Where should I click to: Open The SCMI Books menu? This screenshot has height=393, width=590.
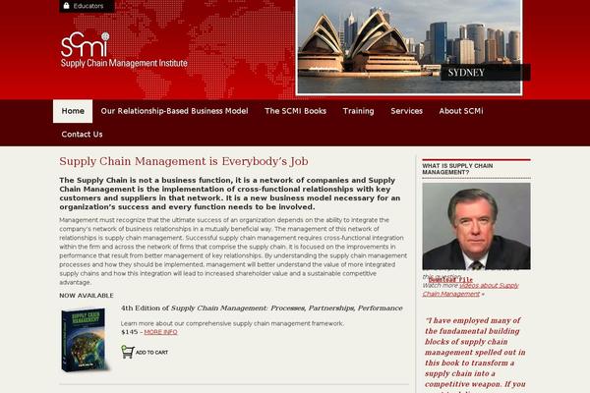(x=295, y=111)
